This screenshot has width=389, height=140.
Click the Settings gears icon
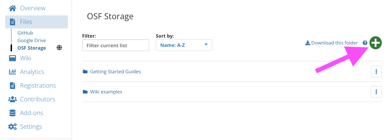[12, 126]
